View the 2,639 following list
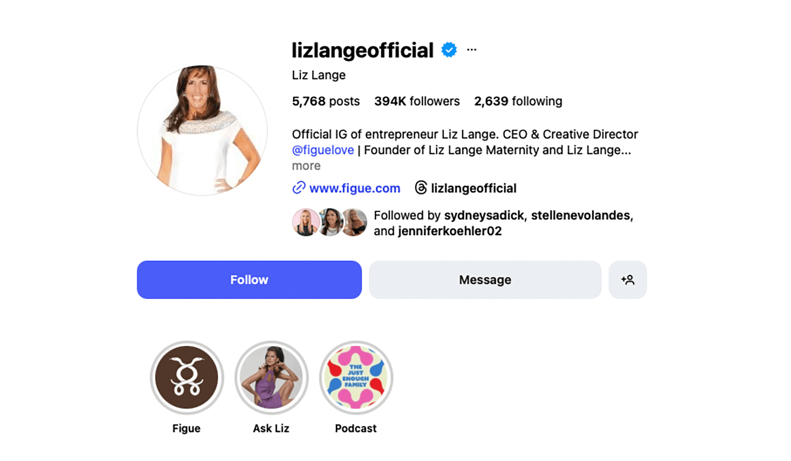 coord(518,102)
